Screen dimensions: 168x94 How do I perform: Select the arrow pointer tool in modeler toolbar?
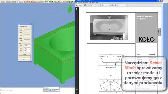point(45,2)
